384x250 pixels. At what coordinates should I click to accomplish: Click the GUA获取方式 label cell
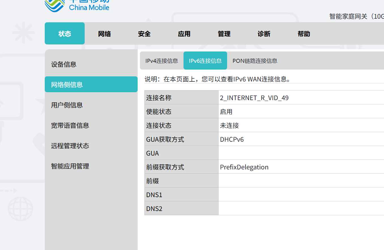pos(182,139)
